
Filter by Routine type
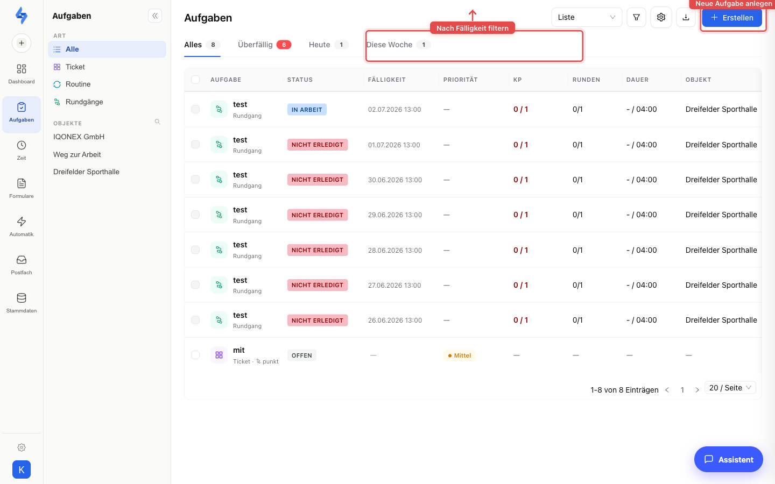[x=107, y=84]
